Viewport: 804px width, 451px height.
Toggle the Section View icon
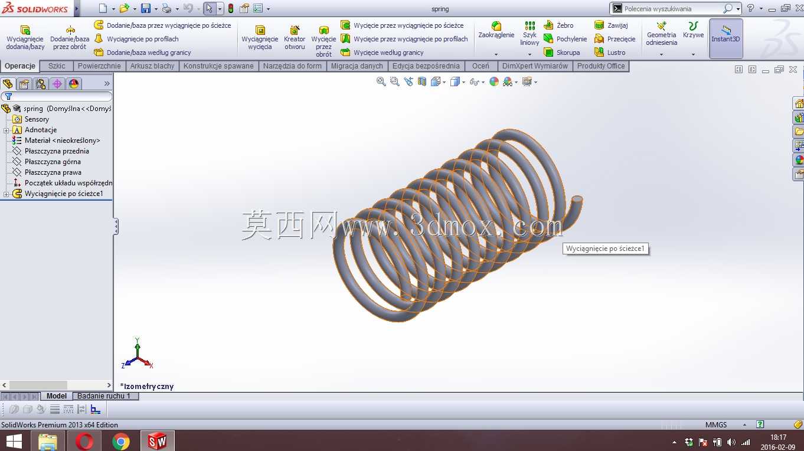[422, 81]
